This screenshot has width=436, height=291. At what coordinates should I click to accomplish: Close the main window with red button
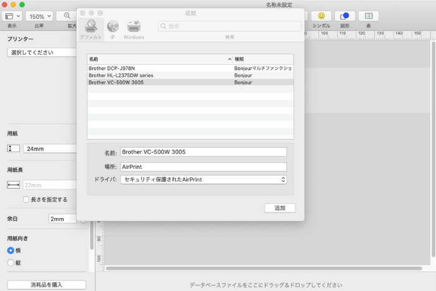pyautogui.click(x=4, y=5)
